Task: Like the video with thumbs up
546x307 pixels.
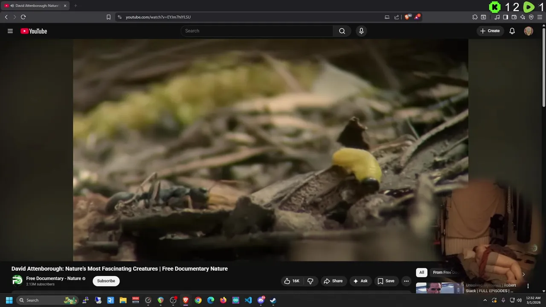Action: click(292, 281)
